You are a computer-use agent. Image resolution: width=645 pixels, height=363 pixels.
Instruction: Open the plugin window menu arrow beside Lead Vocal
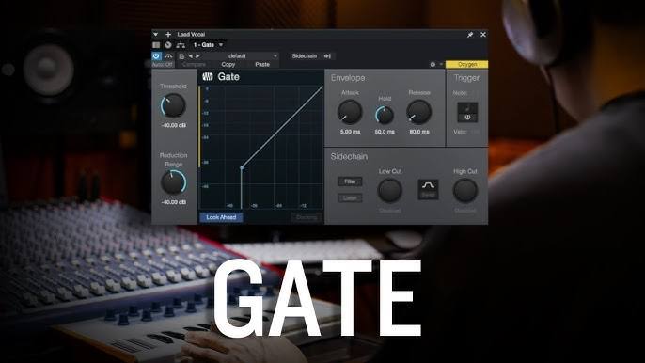coord(155,34)
